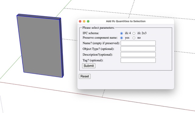Zoom the dialog with green button
Viewport: 195px width, 113px height.
tap(88, 21)
